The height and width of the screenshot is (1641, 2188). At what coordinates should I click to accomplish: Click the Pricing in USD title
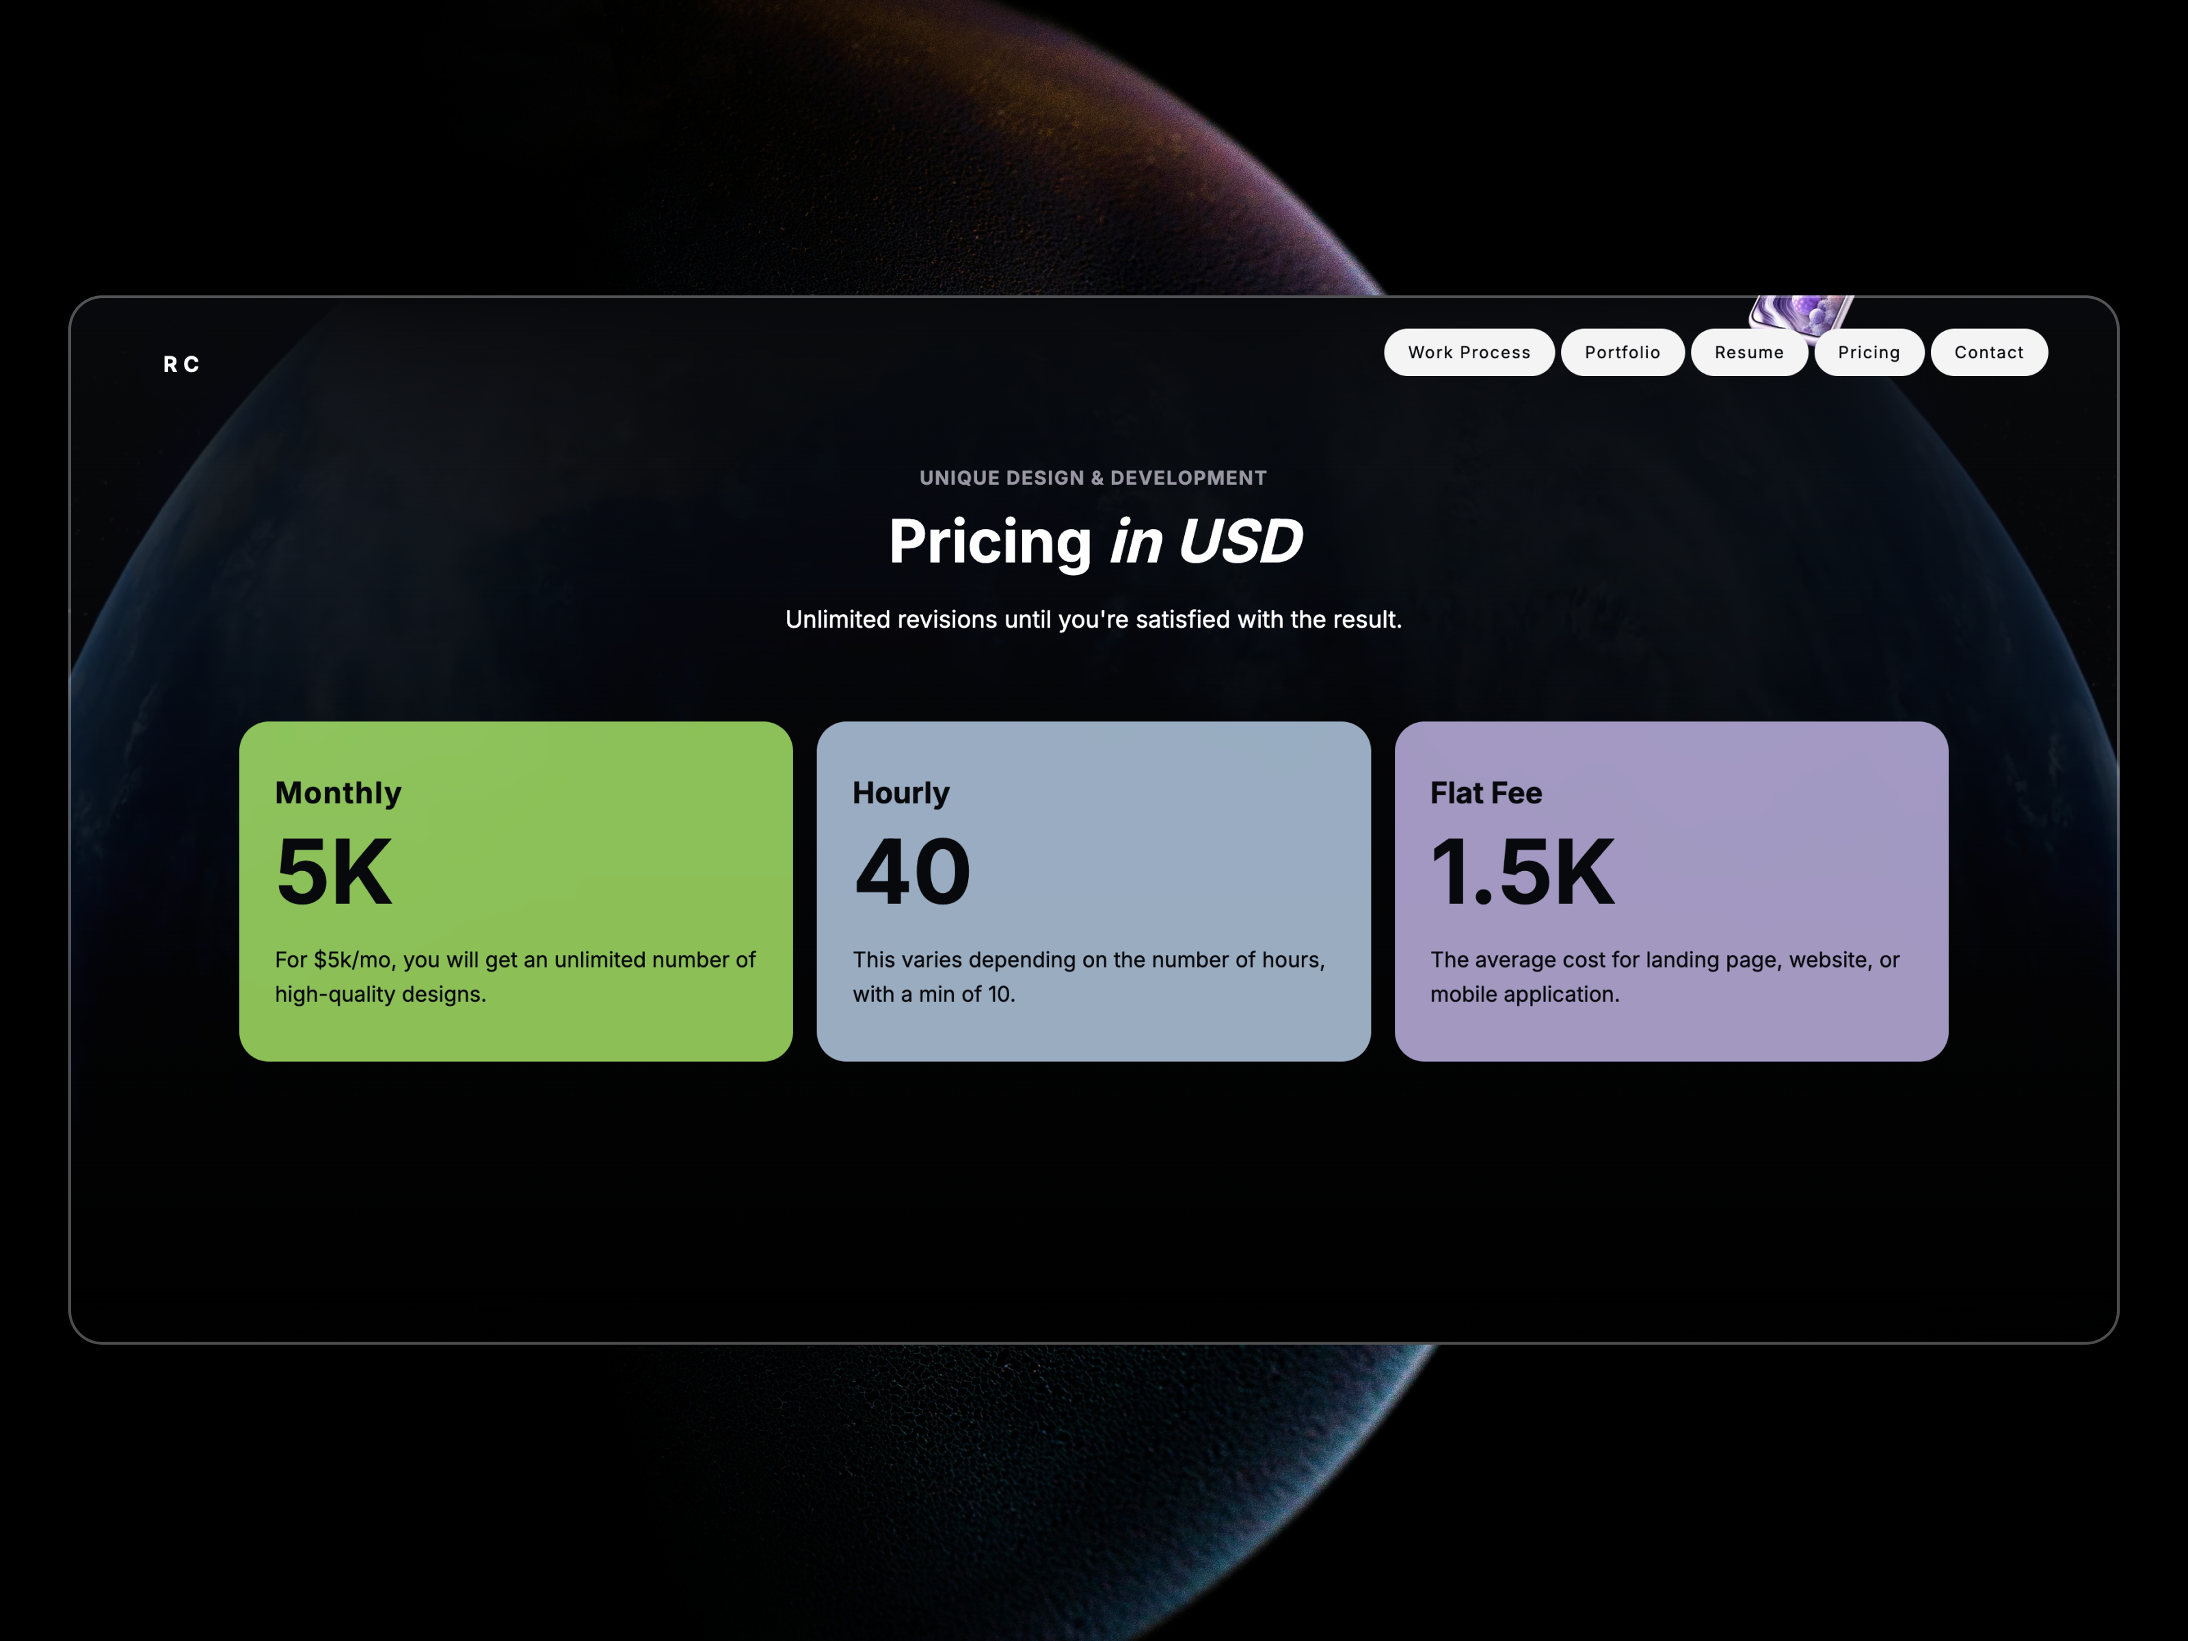click(1095, 540)
